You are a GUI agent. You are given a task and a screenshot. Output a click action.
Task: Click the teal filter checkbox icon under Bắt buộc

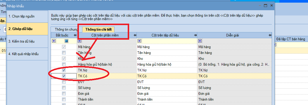[x=67, y=41]
